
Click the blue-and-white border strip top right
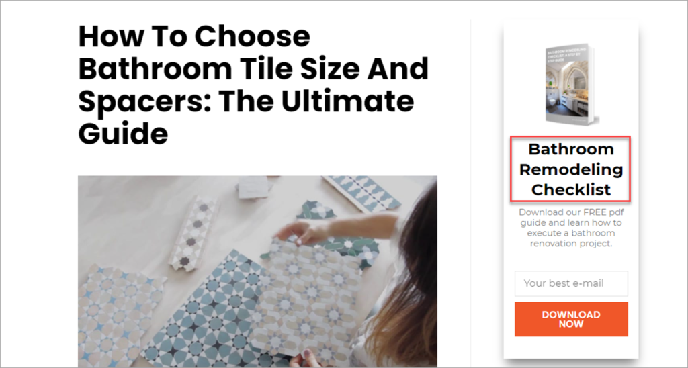tap(361, 192)
